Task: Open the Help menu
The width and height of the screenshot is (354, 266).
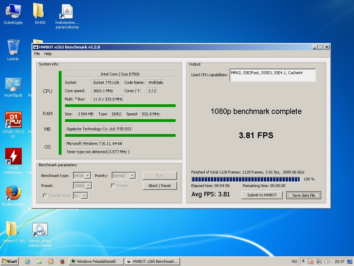Action: point(48,54)
